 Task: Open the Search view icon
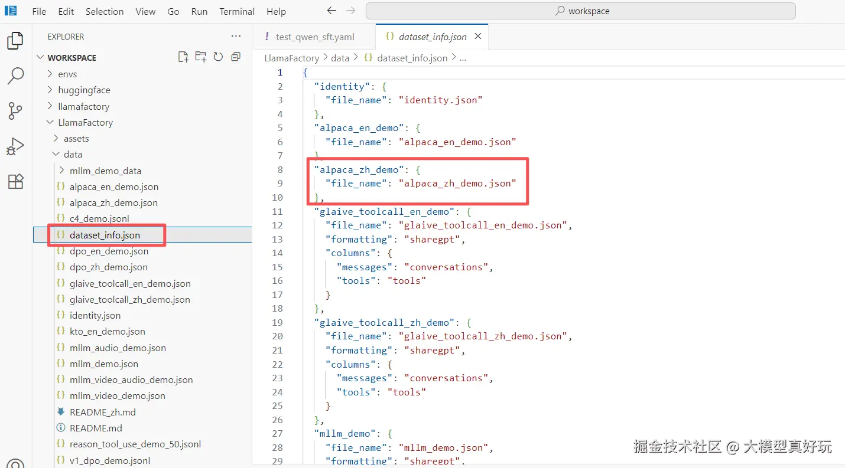15,76
